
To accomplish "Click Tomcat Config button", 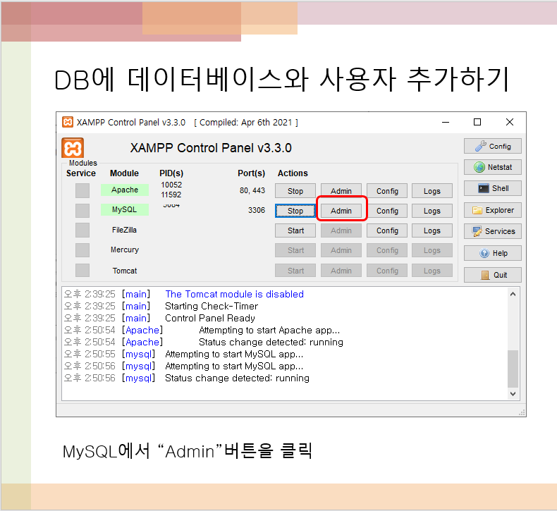I will pos(387,271).
